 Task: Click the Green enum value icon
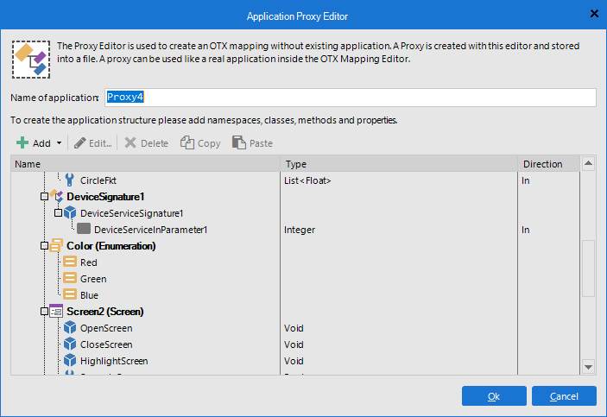pyautogui.click(x=70, y=278)
